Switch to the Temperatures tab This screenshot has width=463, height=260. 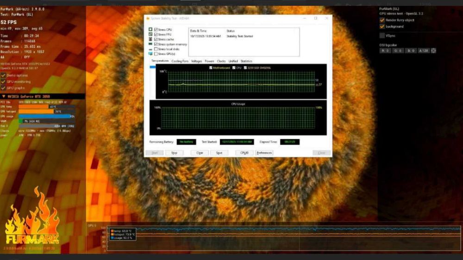pos(160,61)
